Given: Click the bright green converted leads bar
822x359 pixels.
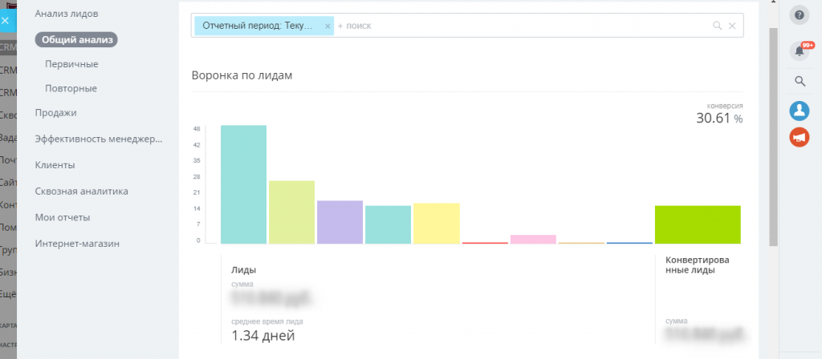Looking at the screenshot, I should point(698,224).
